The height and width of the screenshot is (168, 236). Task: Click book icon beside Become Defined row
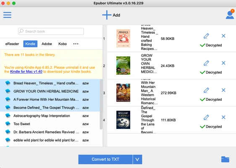click(8, 108)
